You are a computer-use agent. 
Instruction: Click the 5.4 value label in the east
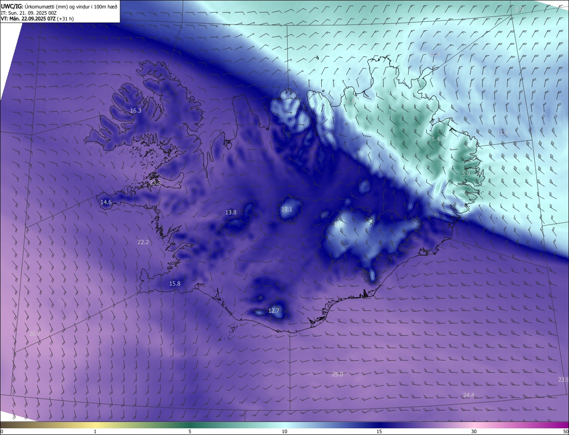tap(436, 139)
